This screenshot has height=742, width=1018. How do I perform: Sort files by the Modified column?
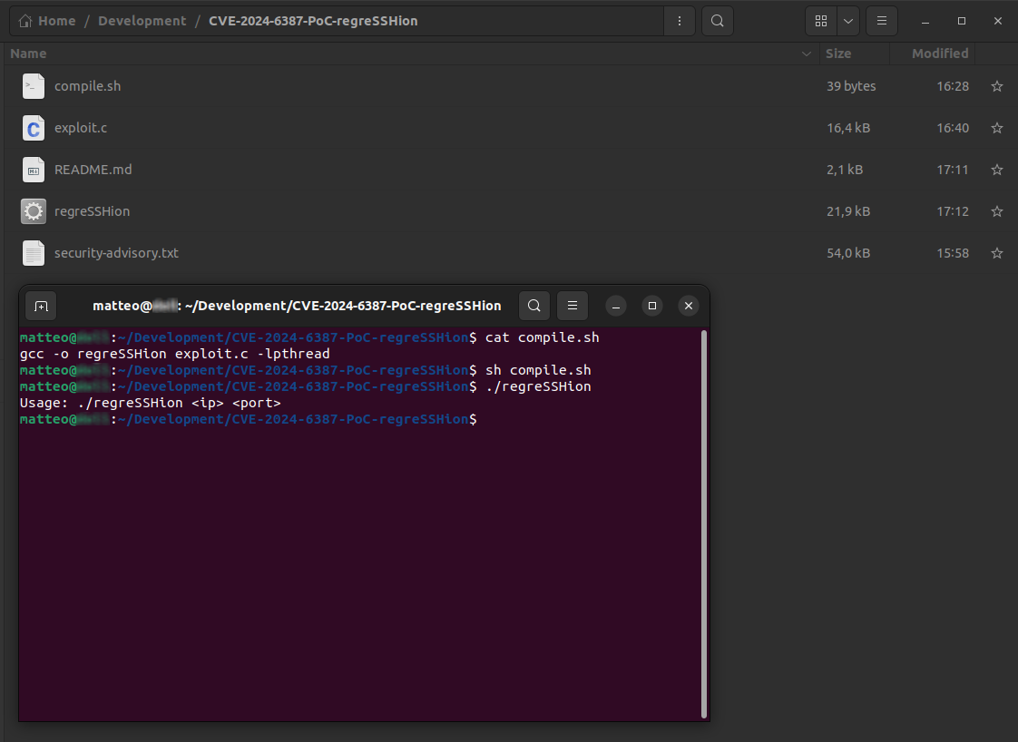[939, 54]
